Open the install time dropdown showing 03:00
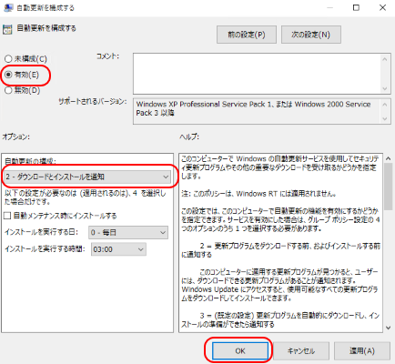 click(x=118, y=249)
